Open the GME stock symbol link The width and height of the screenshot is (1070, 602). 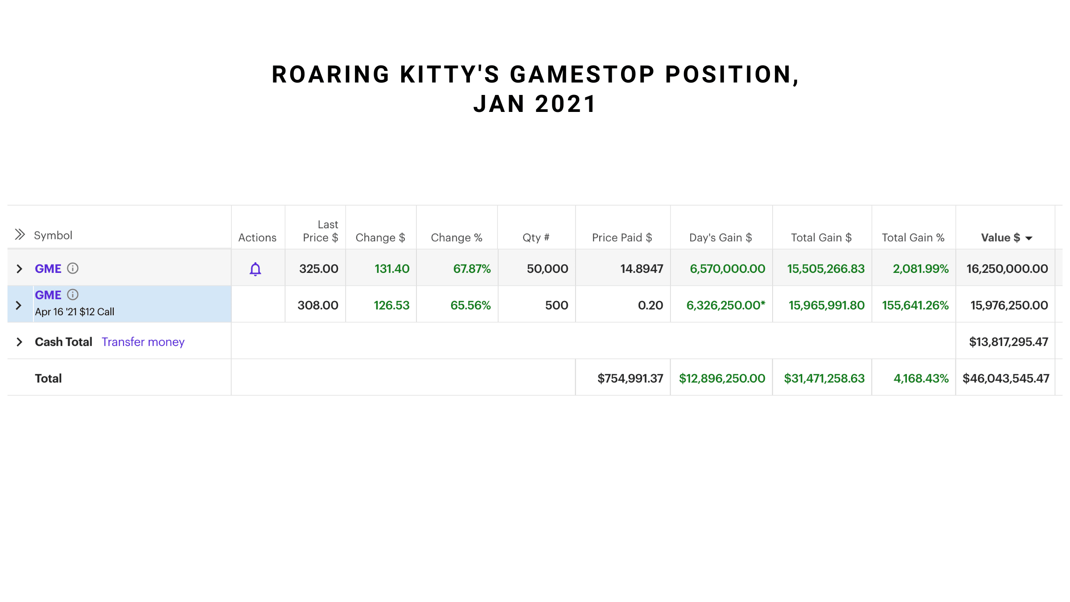[48, 269]
